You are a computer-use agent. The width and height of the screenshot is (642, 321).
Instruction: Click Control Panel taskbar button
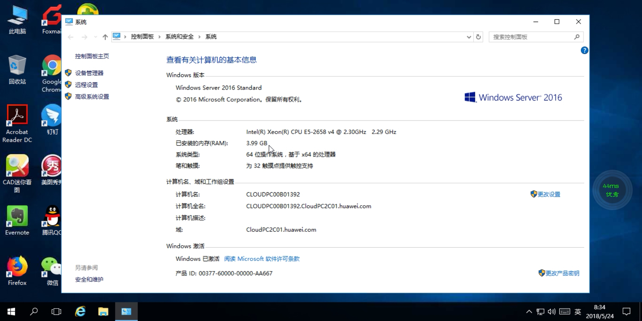(x=126, y=311)
